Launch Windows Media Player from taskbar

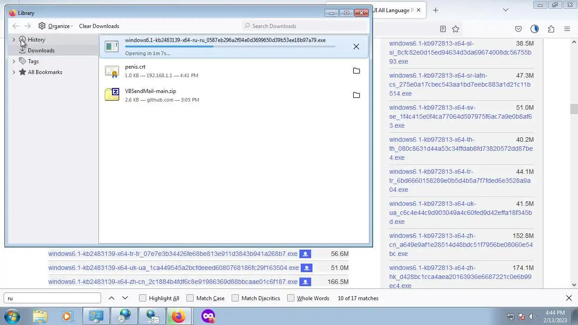click(67, 316)
